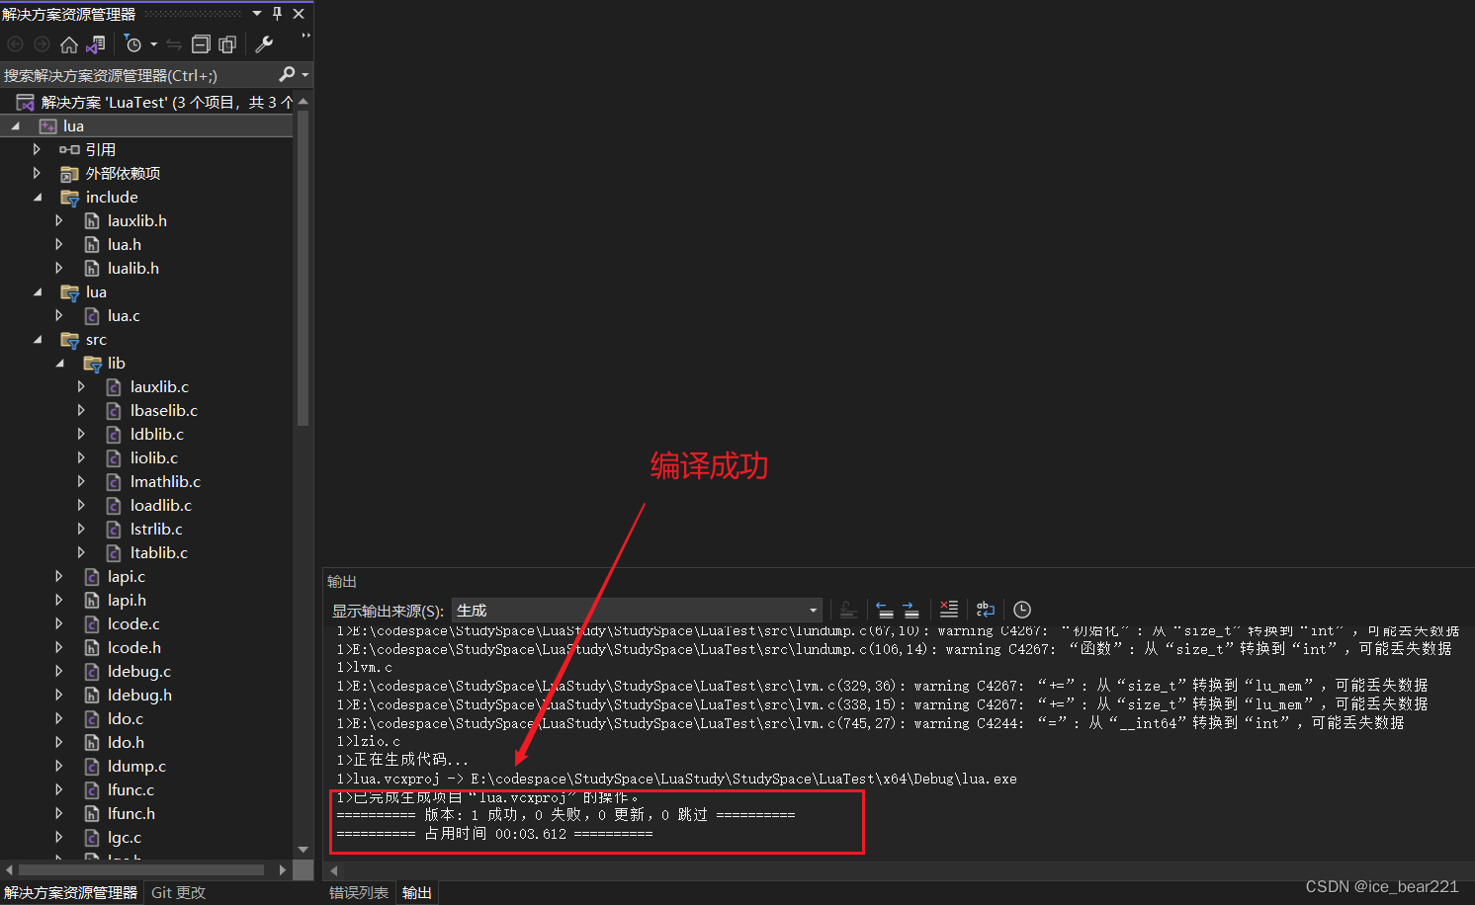
Task: Collapse the lib filter folder
Action: (60, 364)
